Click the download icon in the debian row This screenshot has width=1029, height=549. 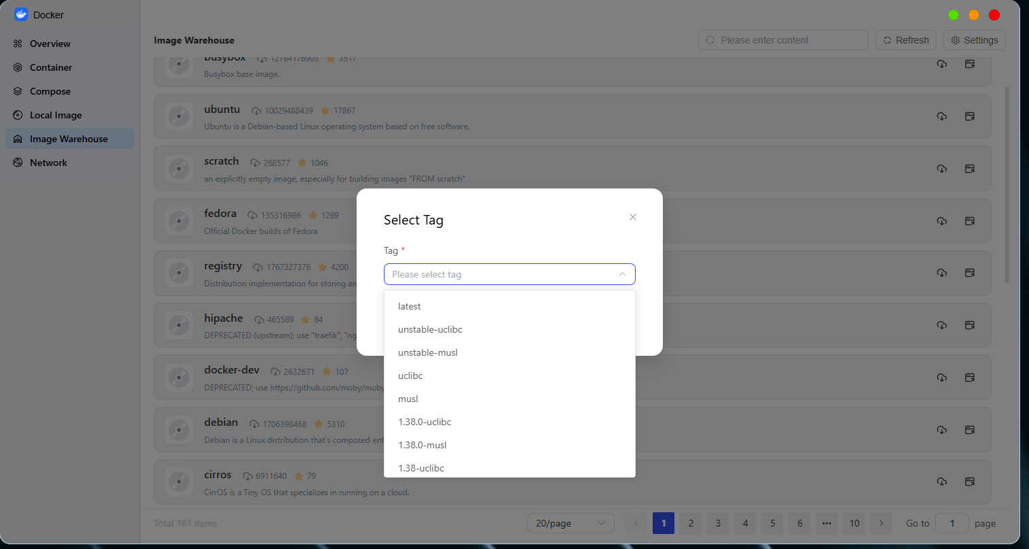pyautogui.click(x=942, y=430)
